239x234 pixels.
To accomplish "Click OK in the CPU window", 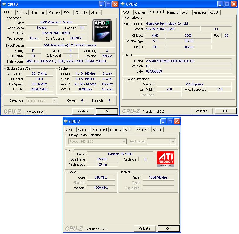I will coord(107,111).
